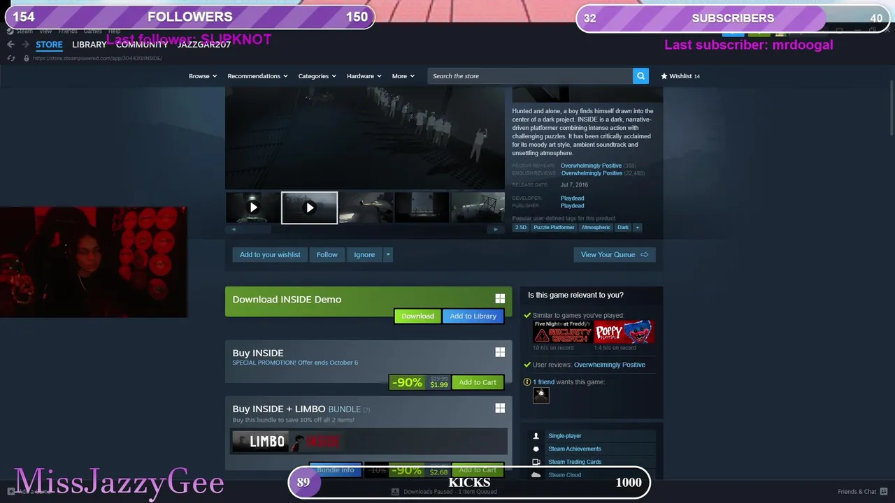Click the store URL address text
The image size is (895, 503).
coord(97,58)
